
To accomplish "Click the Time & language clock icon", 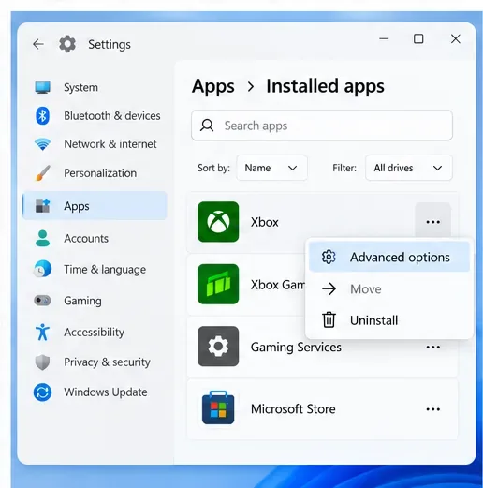I will pos(42,269).
